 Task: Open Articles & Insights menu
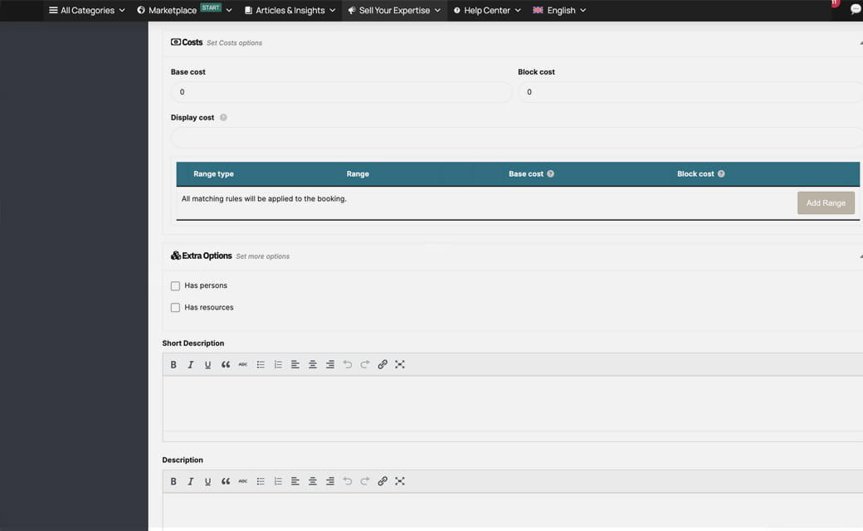(x=290, y=11)
